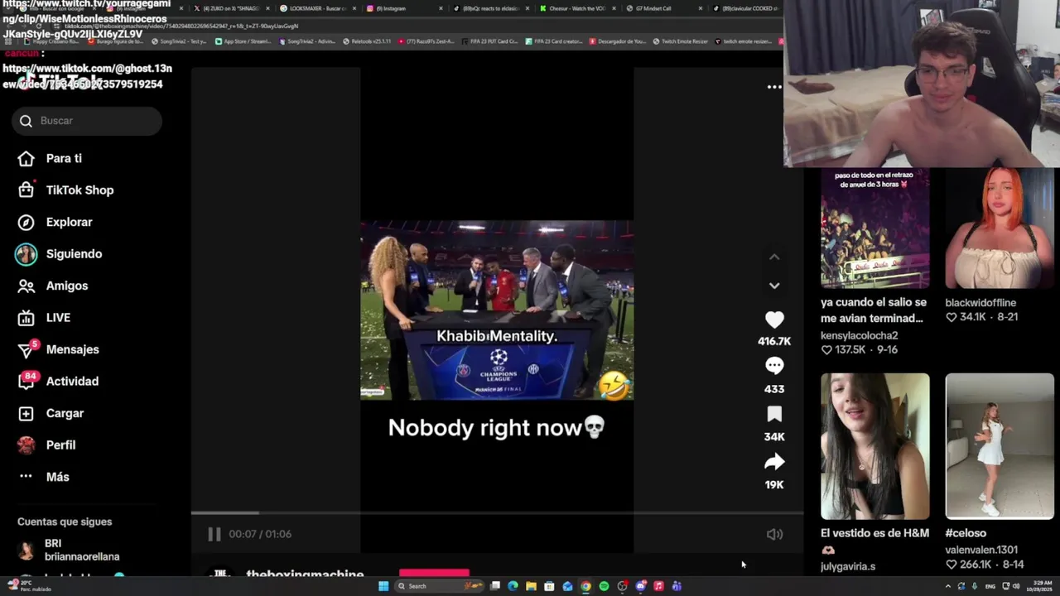Visit valenvalen.1301 profile link
The height and width of the screenshot is (596, 1060).
(x=981, y=550)
